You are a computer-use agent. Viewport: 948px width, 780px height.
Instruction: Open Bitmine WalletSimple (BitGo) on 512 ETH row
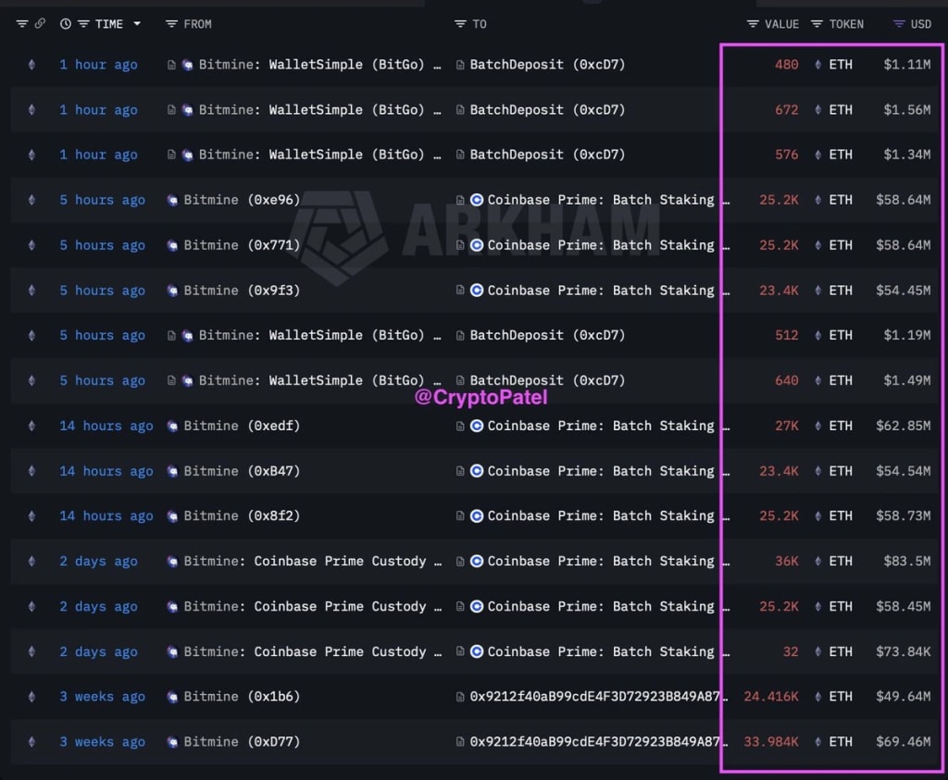(x=319, y=335)
